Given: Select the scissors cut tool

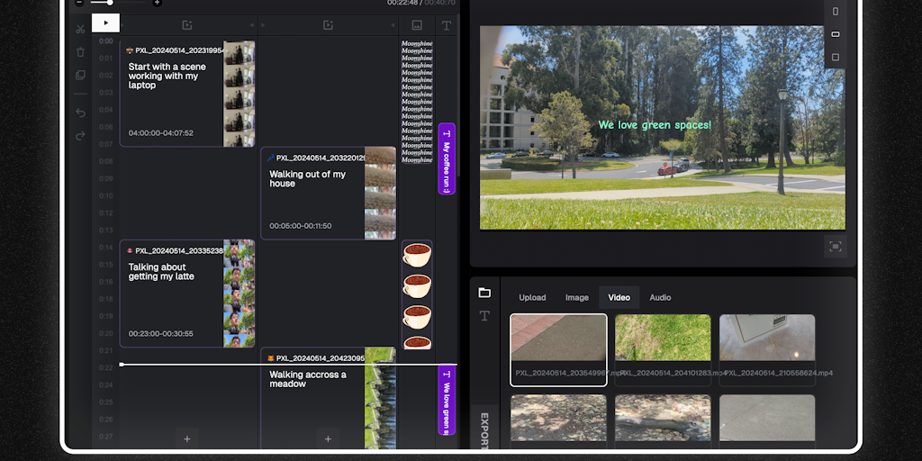Looking at the screenshot, I should 80,29.
